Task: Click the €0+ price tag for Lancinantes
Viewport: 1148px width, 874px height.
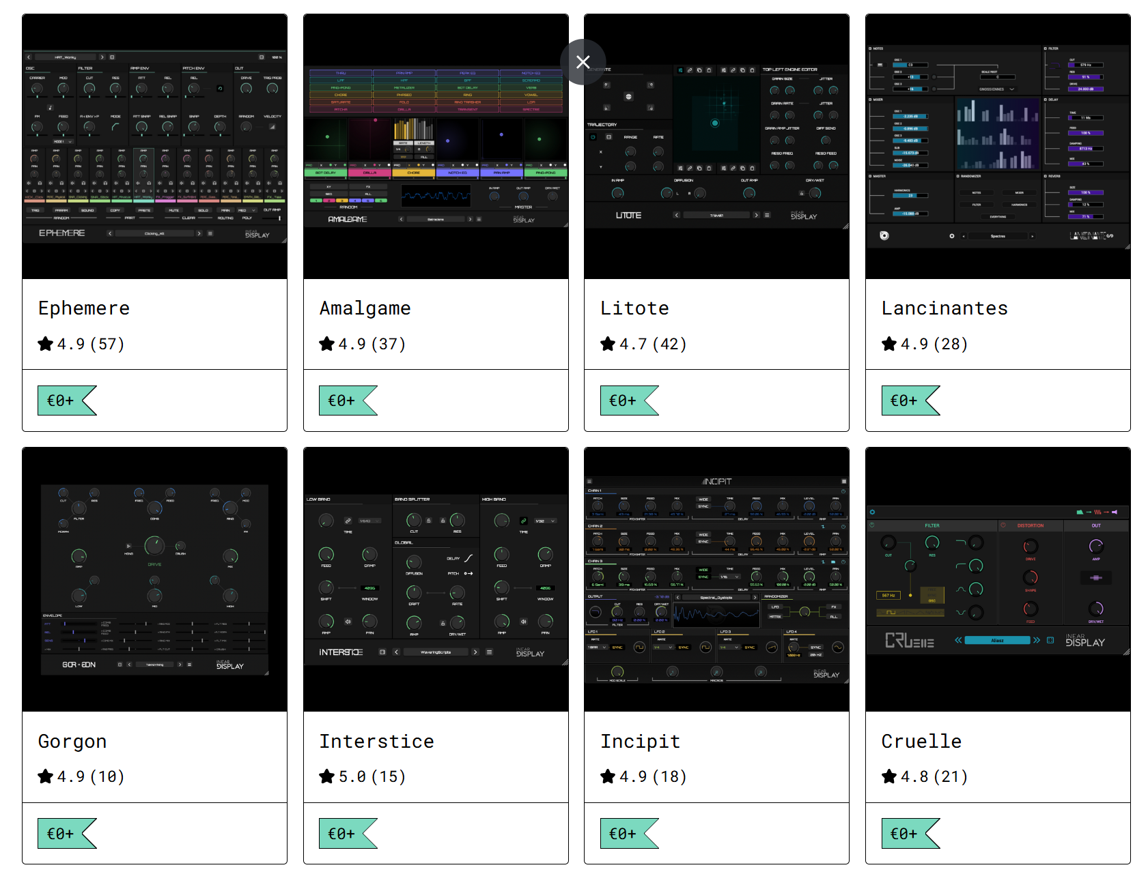Action: [910, 400]
